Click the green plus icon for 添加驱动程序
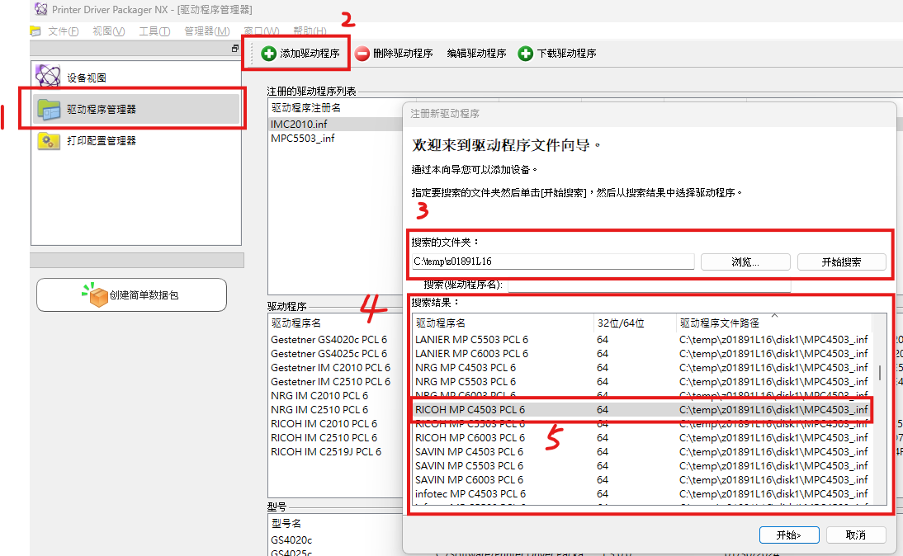Image resolution: width=903 pixels, height=556 pixels. [x=268, y=54]
